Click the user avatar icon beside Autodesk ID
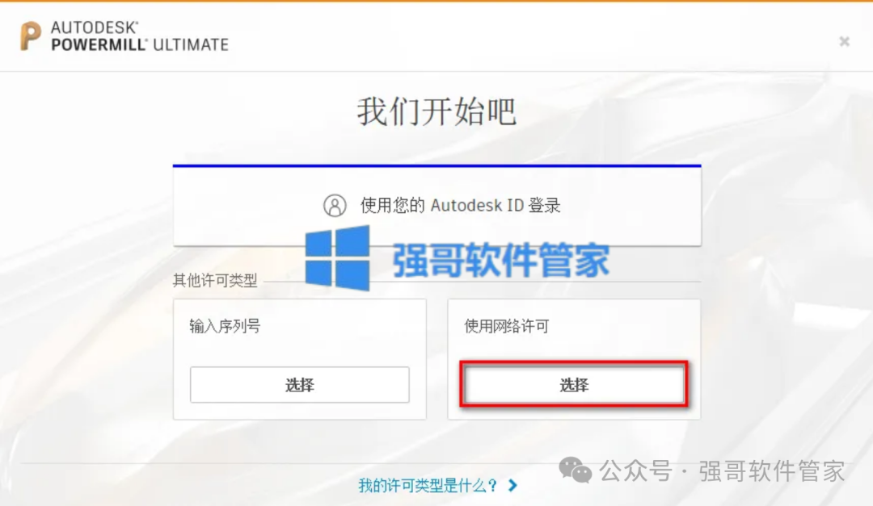 (335, 205)
